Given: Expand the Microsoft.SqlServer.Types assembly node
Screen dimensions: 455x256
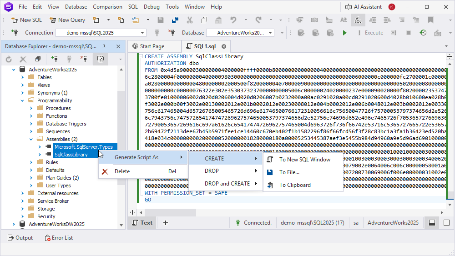Looking at the screenshot, I should coord(40,147).
